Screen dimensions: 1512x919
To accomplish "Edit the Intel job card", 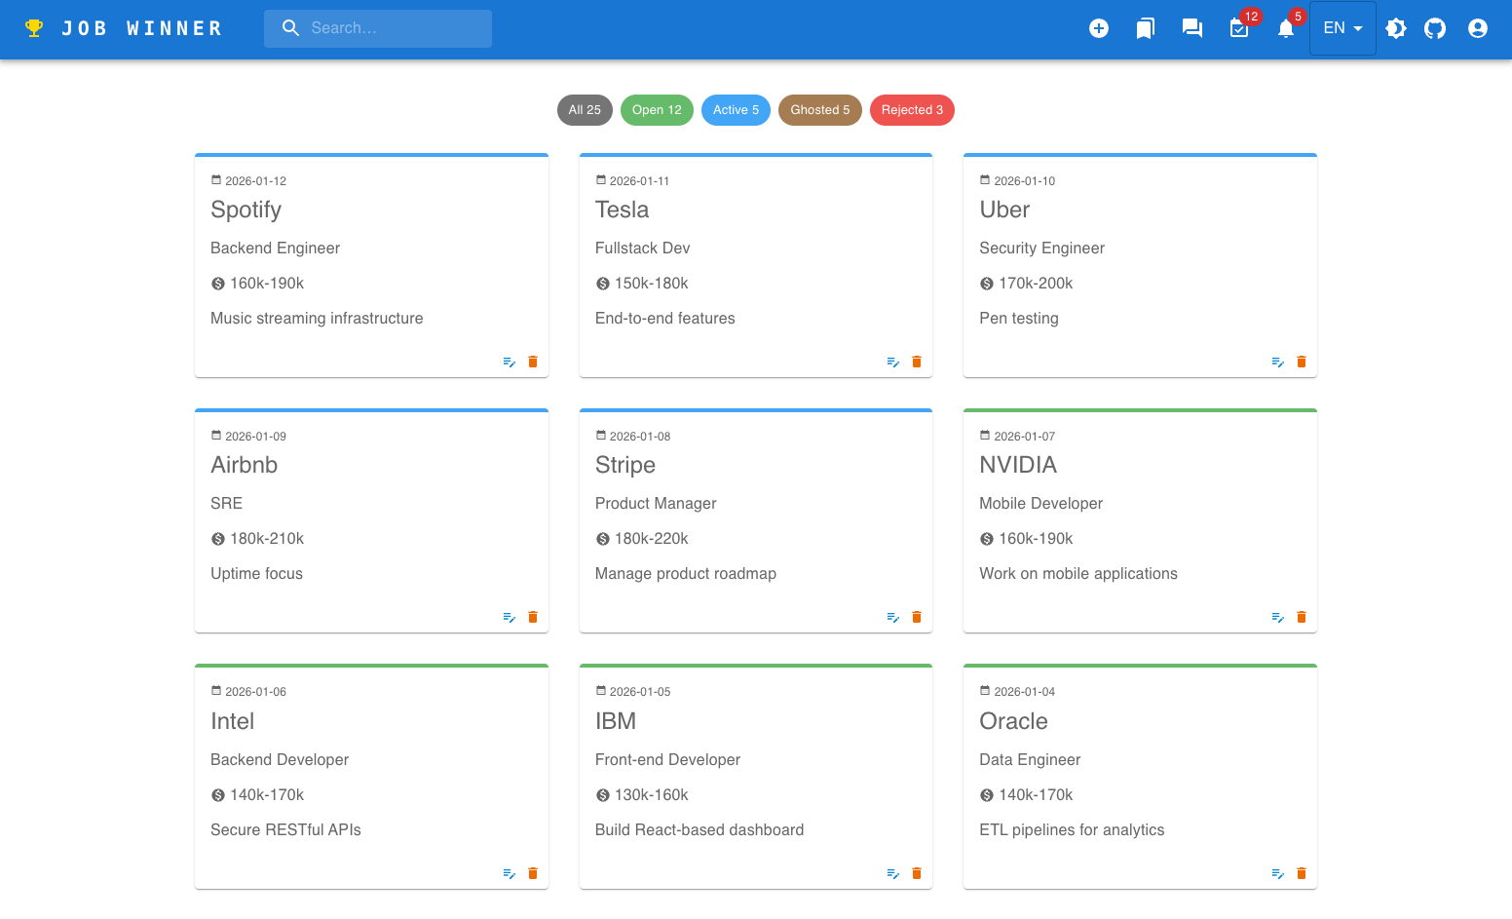I will pyautogui.click(x=509, y=873).
